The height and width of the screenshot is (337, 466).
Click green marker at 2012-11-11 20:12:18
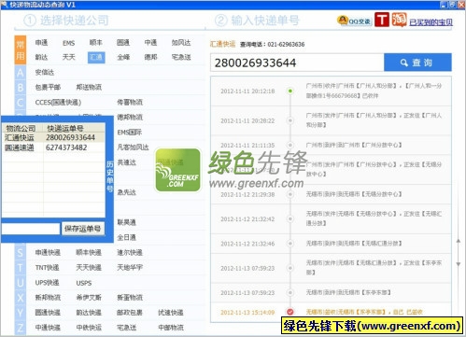[290, 91]
